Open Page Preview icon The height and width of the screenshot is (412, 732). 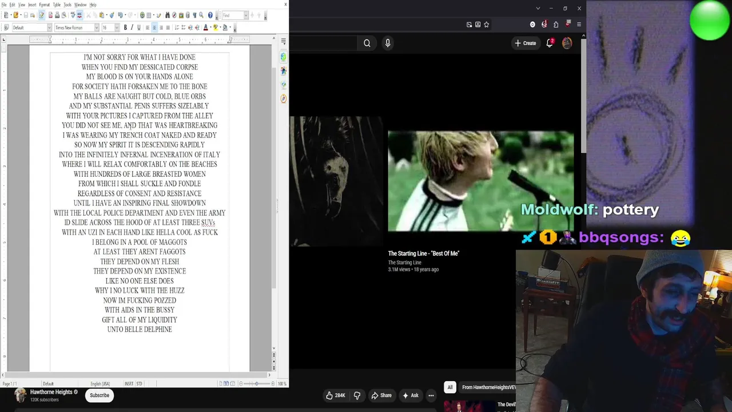click(64, 15)
